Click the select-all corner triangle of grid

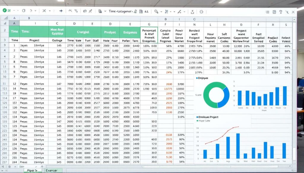tap(5, 18)
